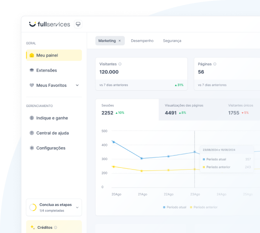This screenshot has height=233, width=260.
Task: Click the info icon next to Páginas
Action: click(214, 64)
